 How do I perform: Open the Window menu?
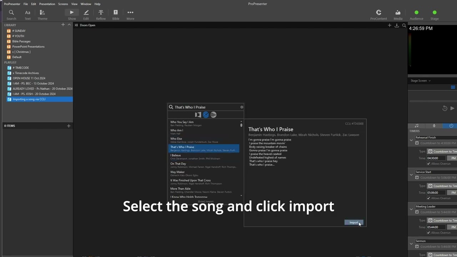pos(86,4)
